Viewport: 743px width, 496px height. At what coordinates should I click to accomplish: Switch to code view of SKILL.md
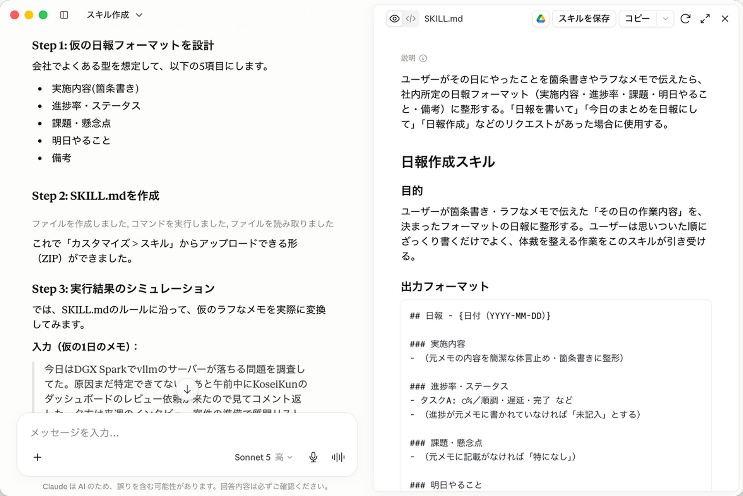click(411, 19)
